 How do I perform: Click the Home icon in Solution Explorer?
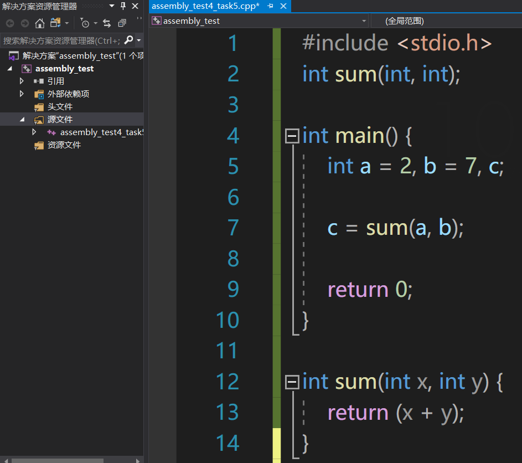point(40,23)
